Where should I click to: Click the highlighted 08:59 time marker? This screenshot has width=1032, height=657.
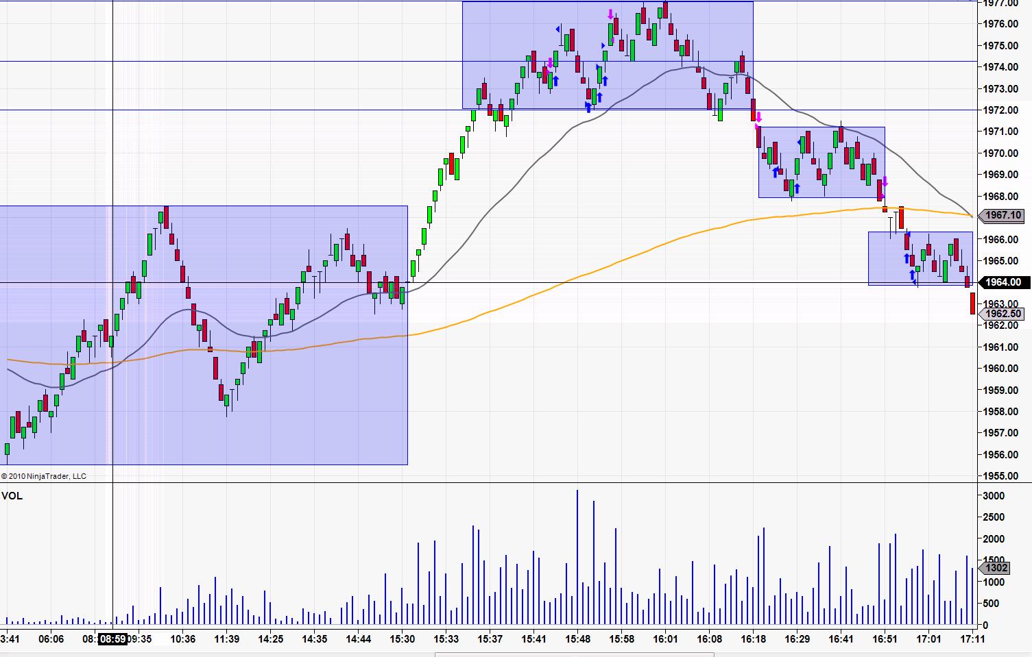point(112,639)
